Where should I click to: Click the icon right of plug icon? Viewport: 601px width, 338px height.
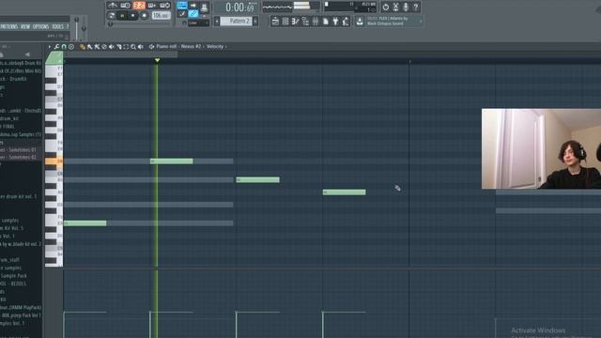[x=346, y=22]
